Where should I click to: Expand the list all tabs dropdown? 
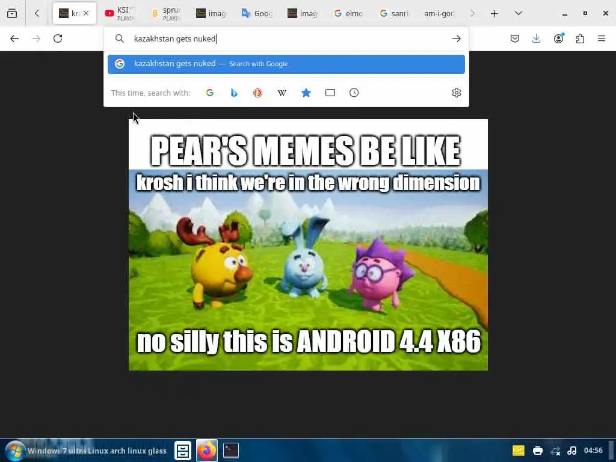[x=518, y=13]
